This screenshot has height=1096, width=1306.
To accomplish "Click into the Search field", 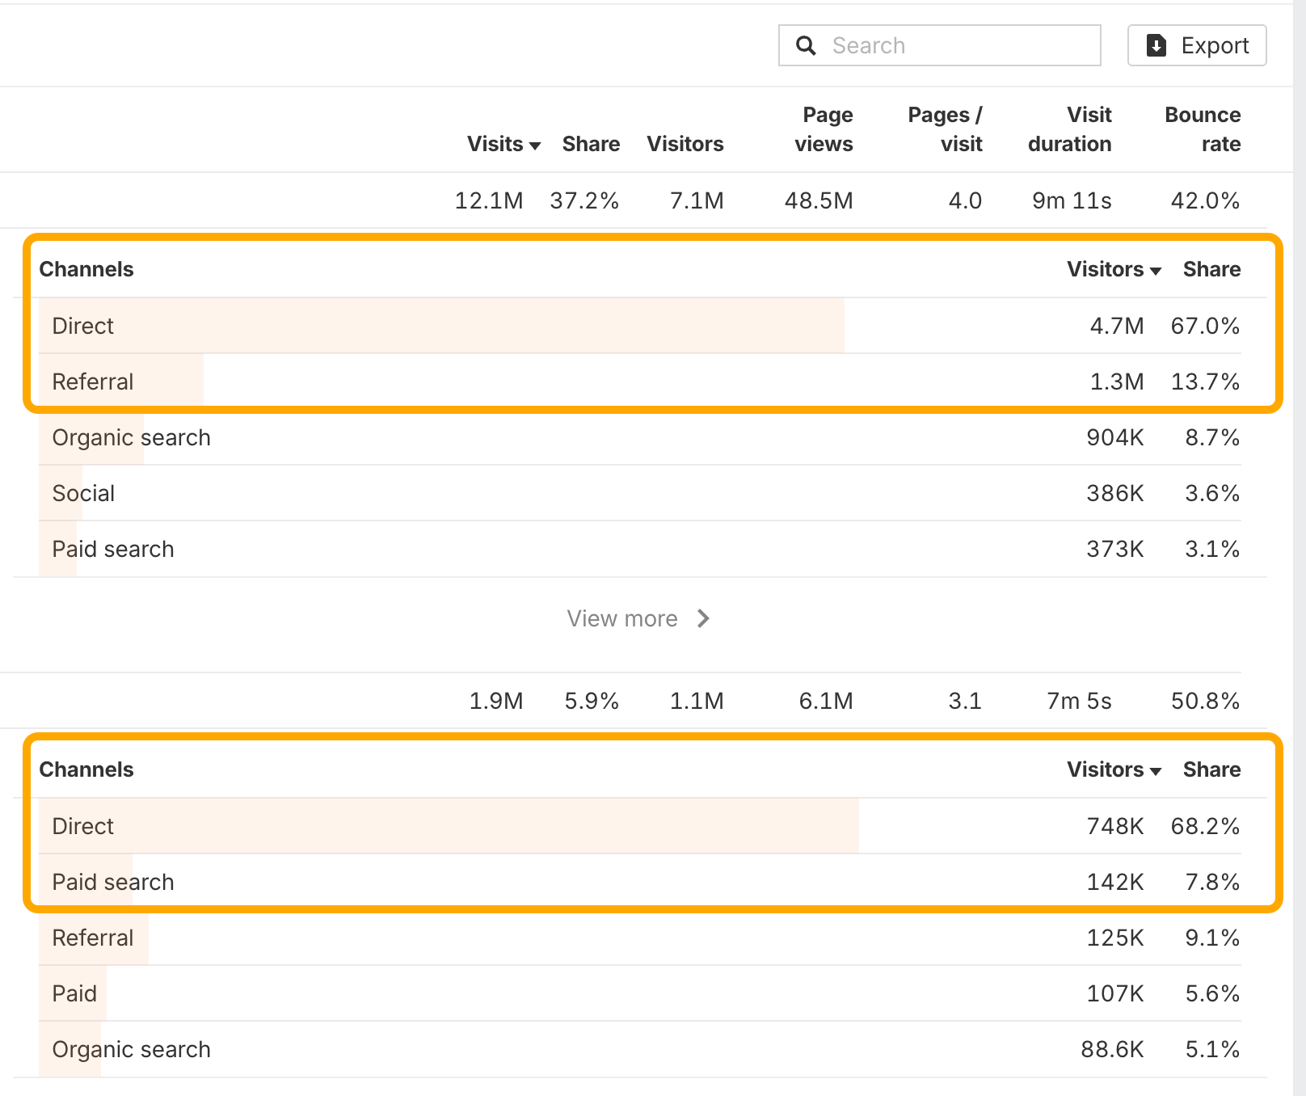I will (x=940, y=45).
